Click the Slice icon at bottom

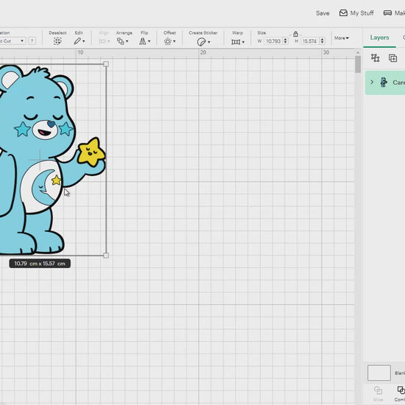click(378, 390)
